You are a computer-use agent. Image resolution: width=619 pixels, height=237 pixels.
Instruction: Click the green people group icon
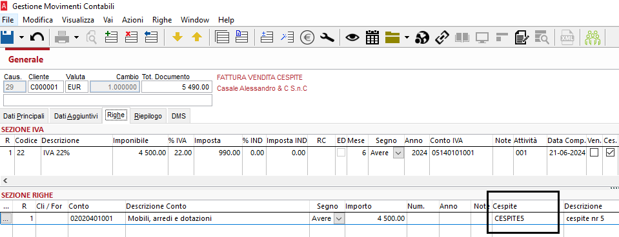(593, 37)
